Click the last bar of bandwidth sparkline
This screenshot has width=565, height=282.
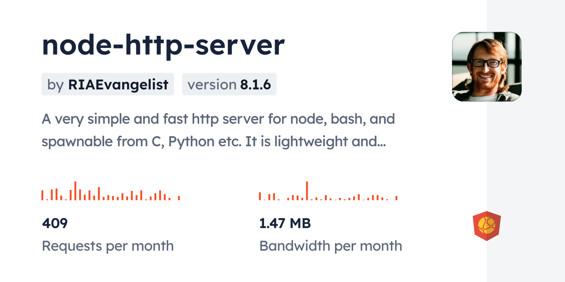396,198
